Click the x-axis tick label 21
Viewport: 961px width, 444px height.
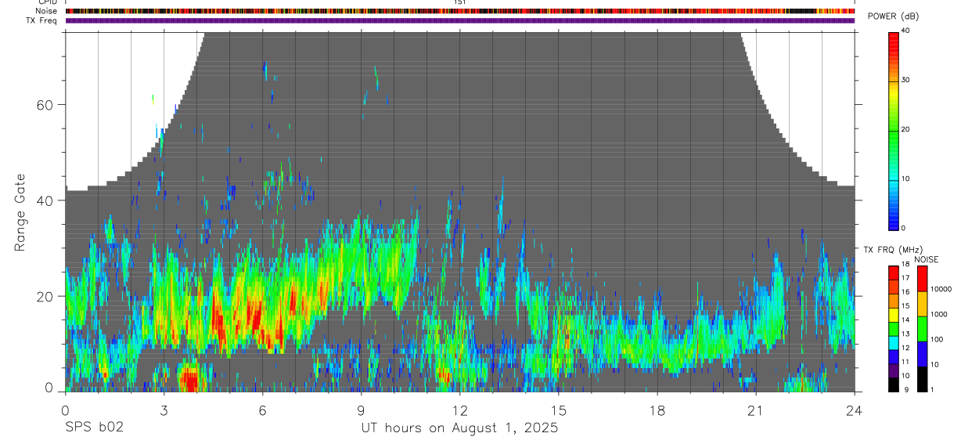click(x=755, y=410)
